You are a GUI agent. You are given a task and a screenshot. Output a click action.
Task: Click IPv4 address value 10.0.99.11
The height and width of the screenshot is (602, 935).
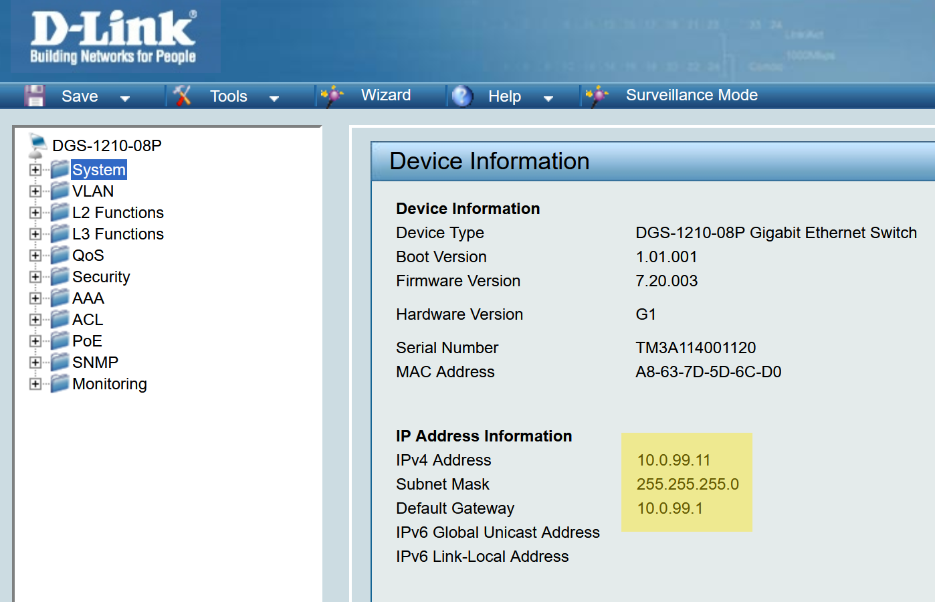click(x=673, y=460)
